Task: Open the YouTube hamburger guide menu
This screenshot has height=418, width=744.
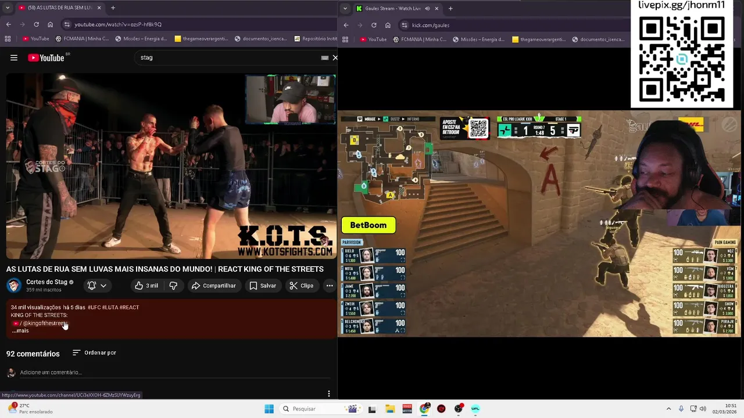Action: point(14,57)
